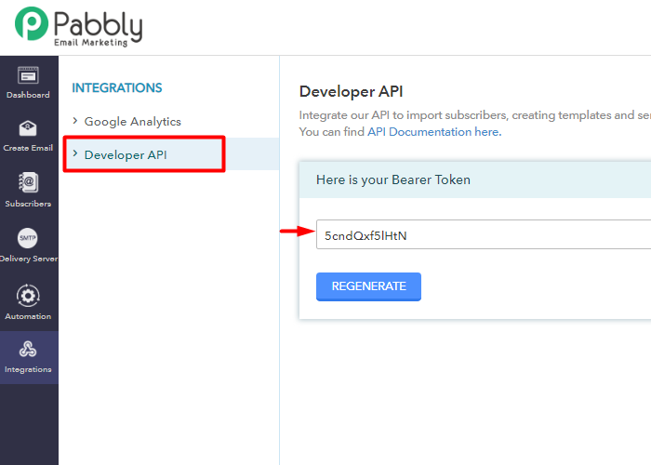Screen dimensions: 651x465
Task: Click the Subscribers label in sidebar
Action: click(x=28, y=204)
